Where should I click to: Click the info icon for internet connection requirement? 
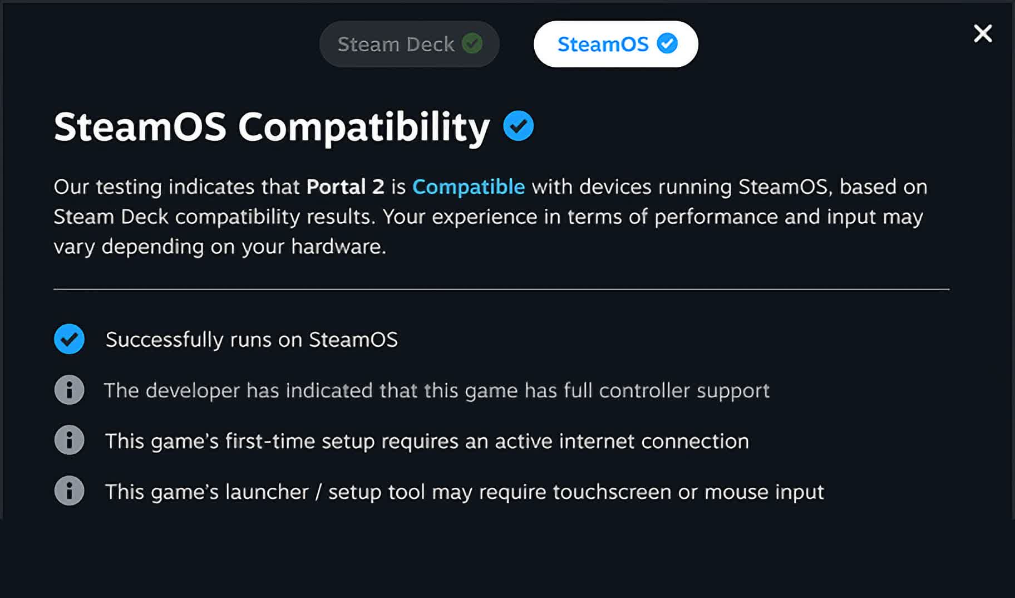click(69, 440)
